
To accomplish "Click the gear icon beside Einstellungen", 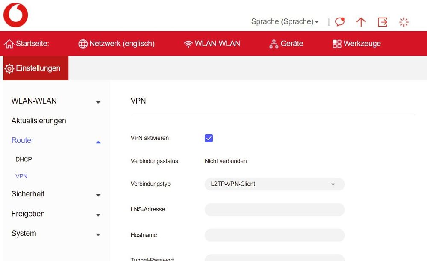I will coord(9,68).
